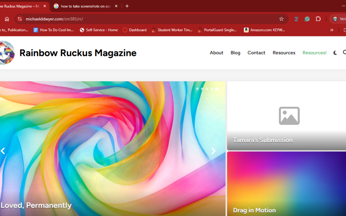Click the rainbow fabric slider image

(x=112, y=148)
